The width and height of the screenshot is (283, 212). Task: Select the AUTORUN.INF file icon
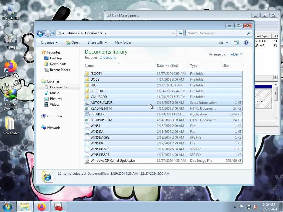pos(87,103)
